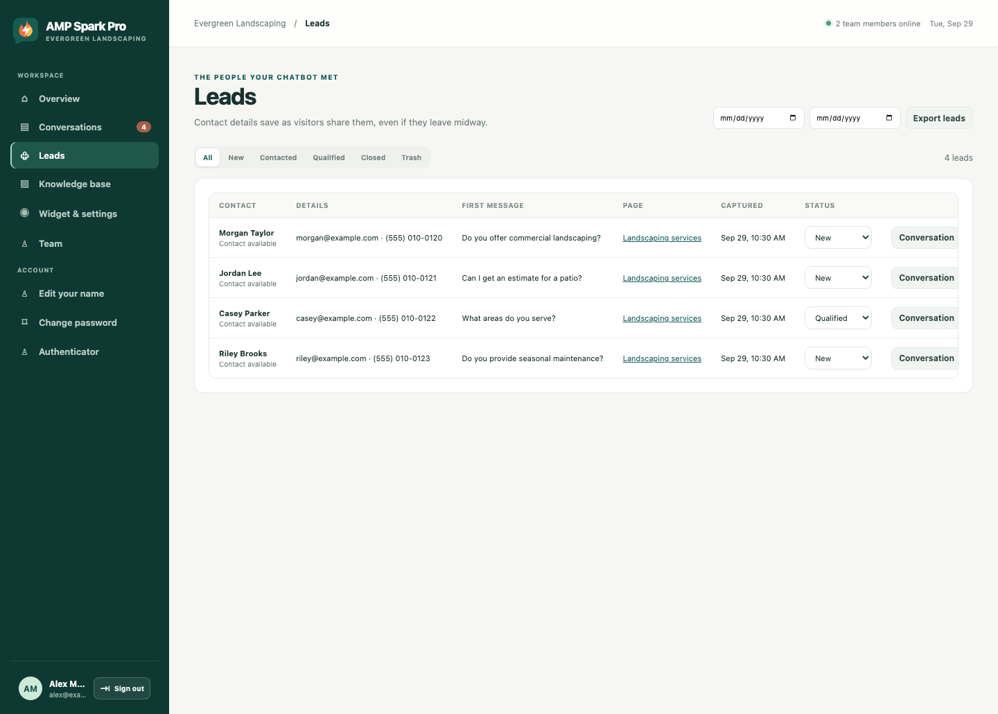Open Riley Brooks's Conversation
998x714 pixels.
click(925, 358)
